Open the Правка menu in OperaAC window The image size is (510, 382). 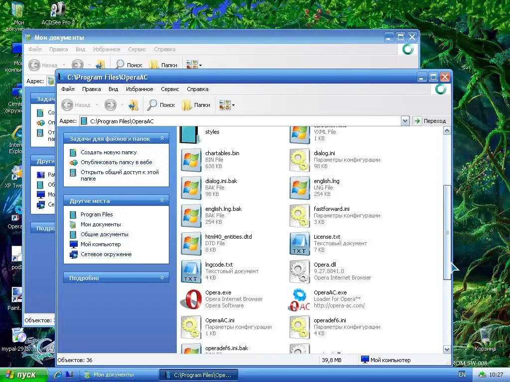pyautogui.click(x=92, y=89)
